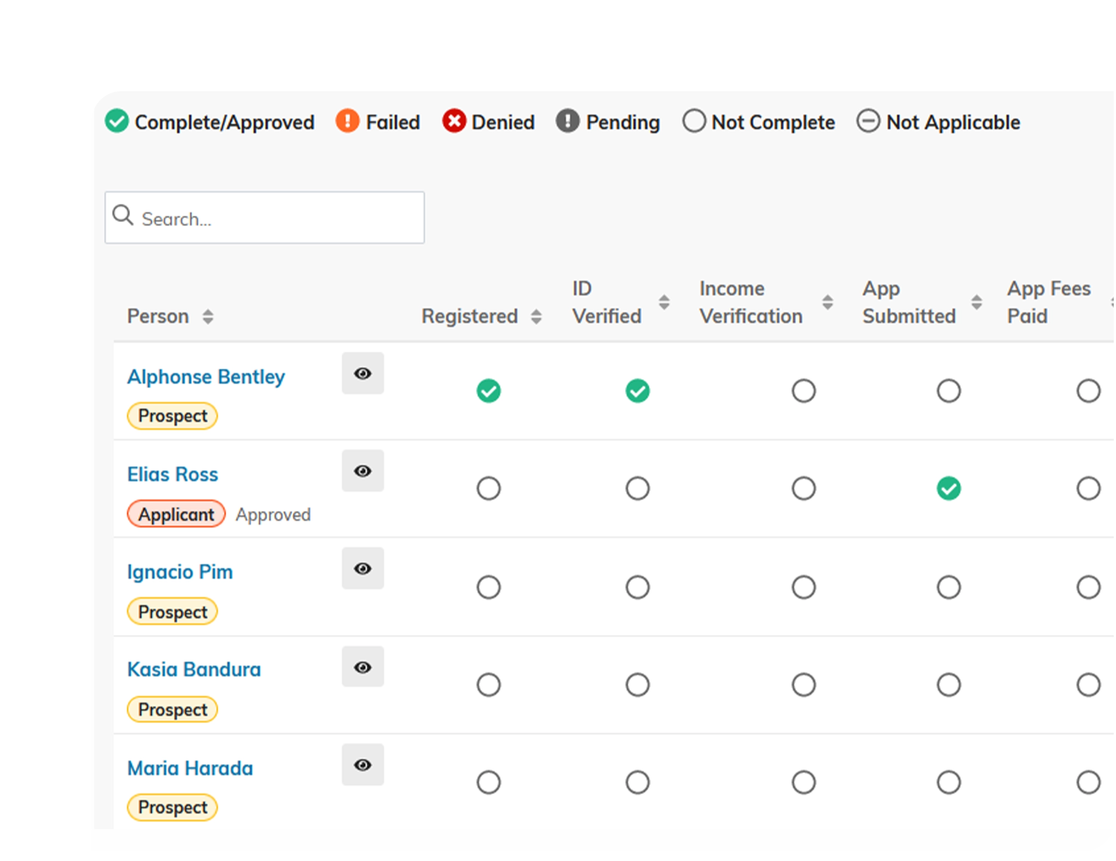Screen dimensions: 1116x861
Task: Click the orange Failed legend icon
Action: (347, 121)
